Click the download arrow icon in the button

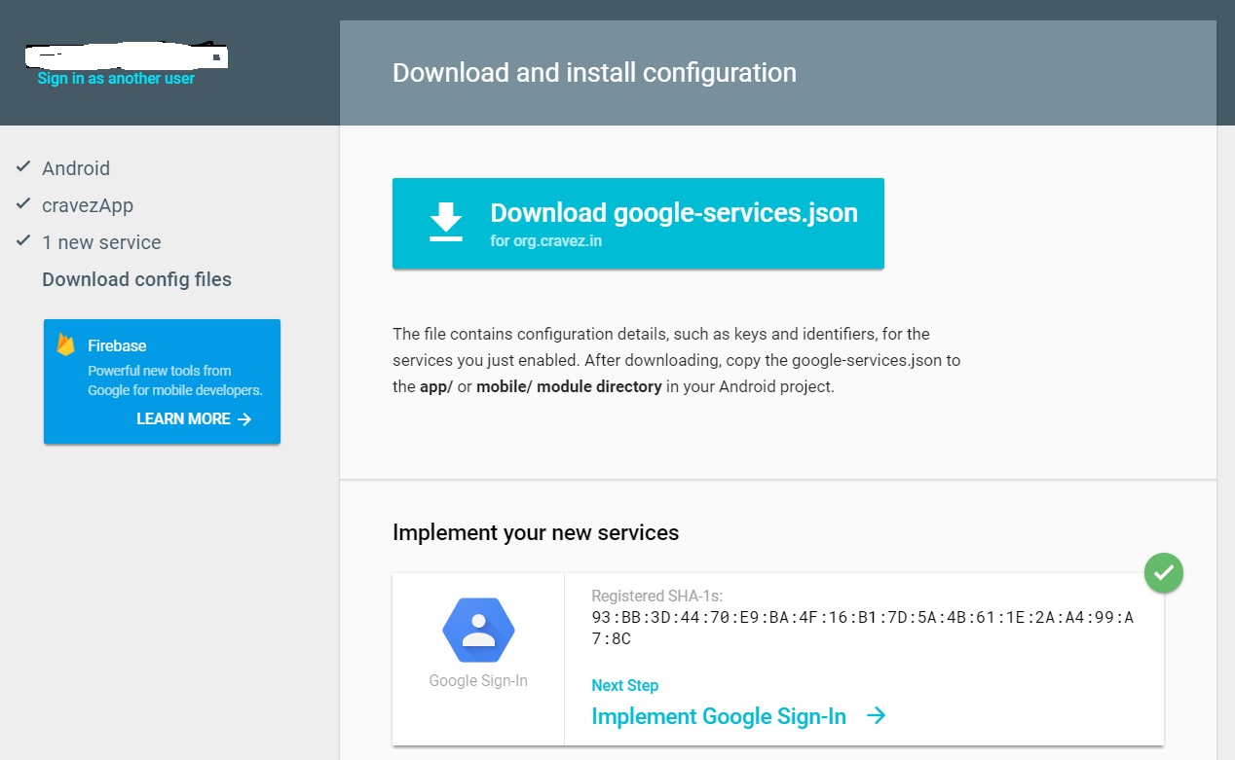pyautogui.click(x=446, y=222)
